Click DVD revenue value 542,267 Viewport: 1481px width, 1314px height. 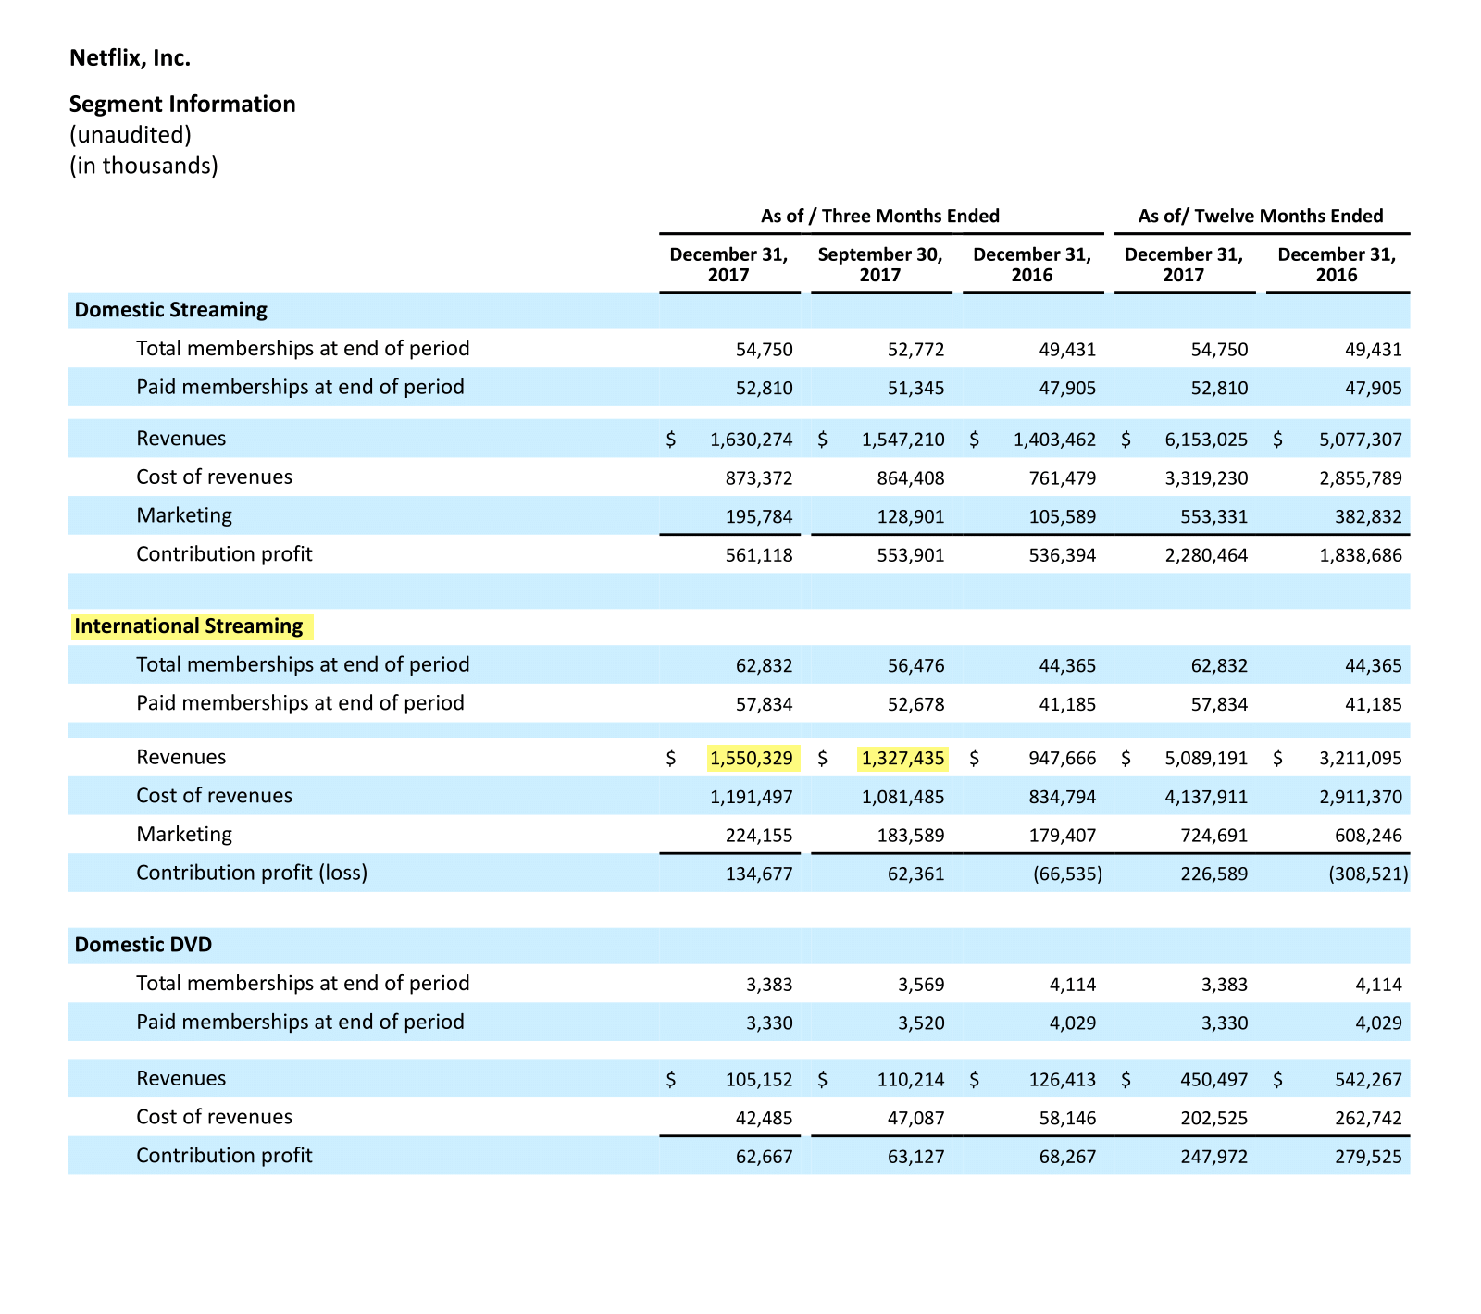click(1368, 1080)
